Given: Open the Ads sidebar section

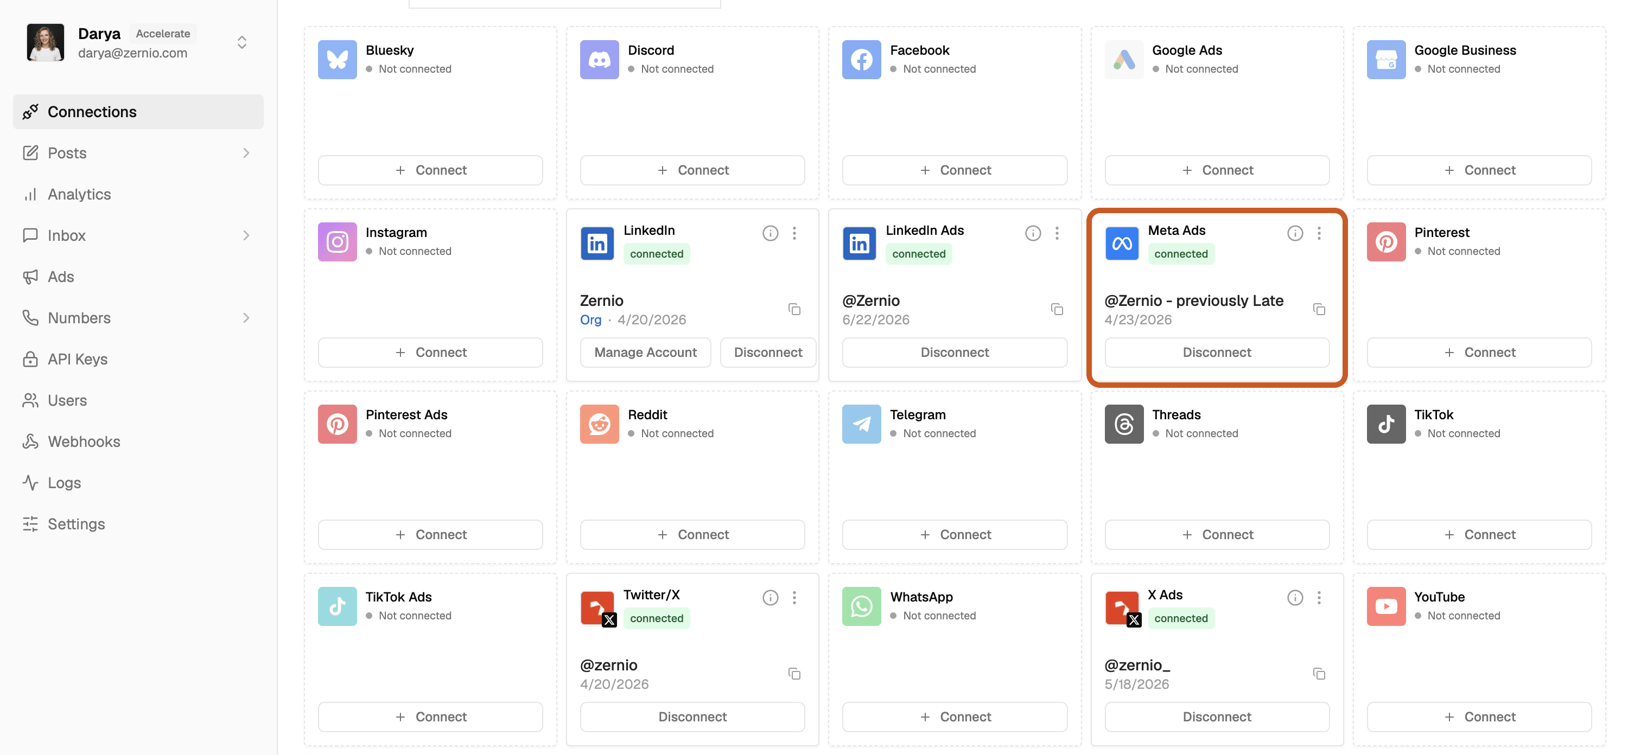Looking at the screenshot, I should (x=138, y=277).
